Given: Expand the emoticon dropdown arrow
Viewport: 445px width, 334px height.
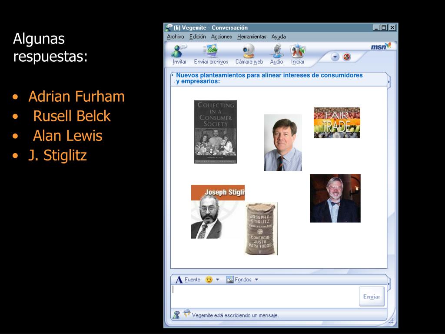Looking at the screenshot, I should pos(217,280).
